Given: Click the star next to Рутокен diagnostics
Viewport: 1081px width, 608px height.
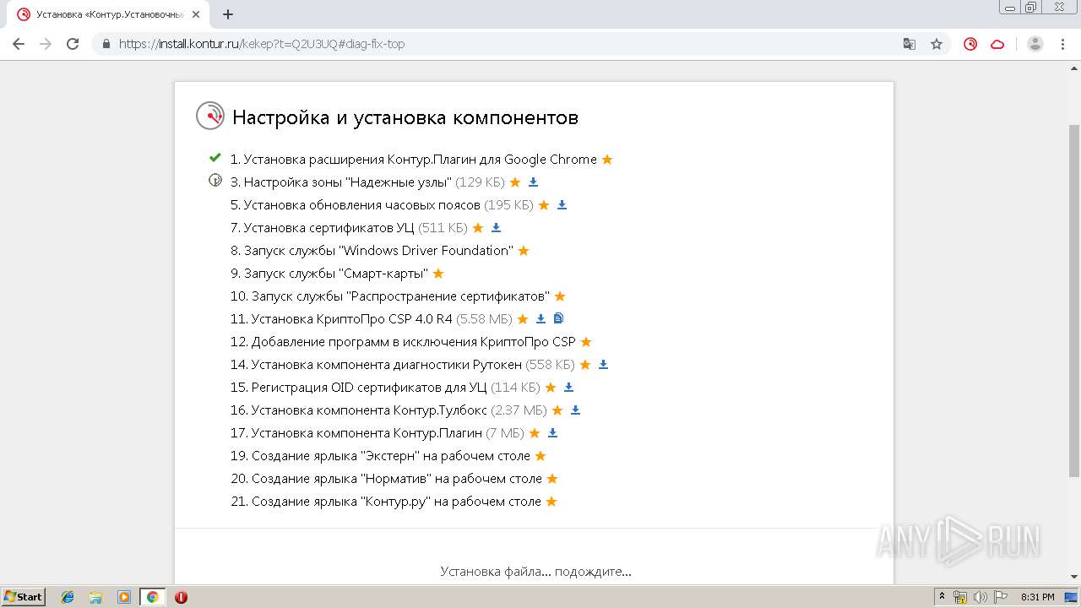Looking at the screenshot, I should pos(585,364).
